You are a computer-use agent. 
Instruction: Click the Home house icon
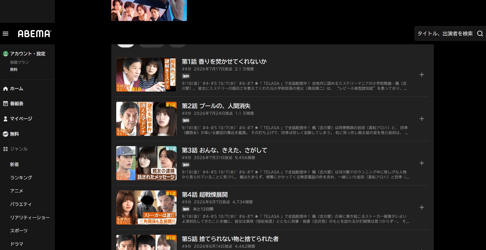6,89
